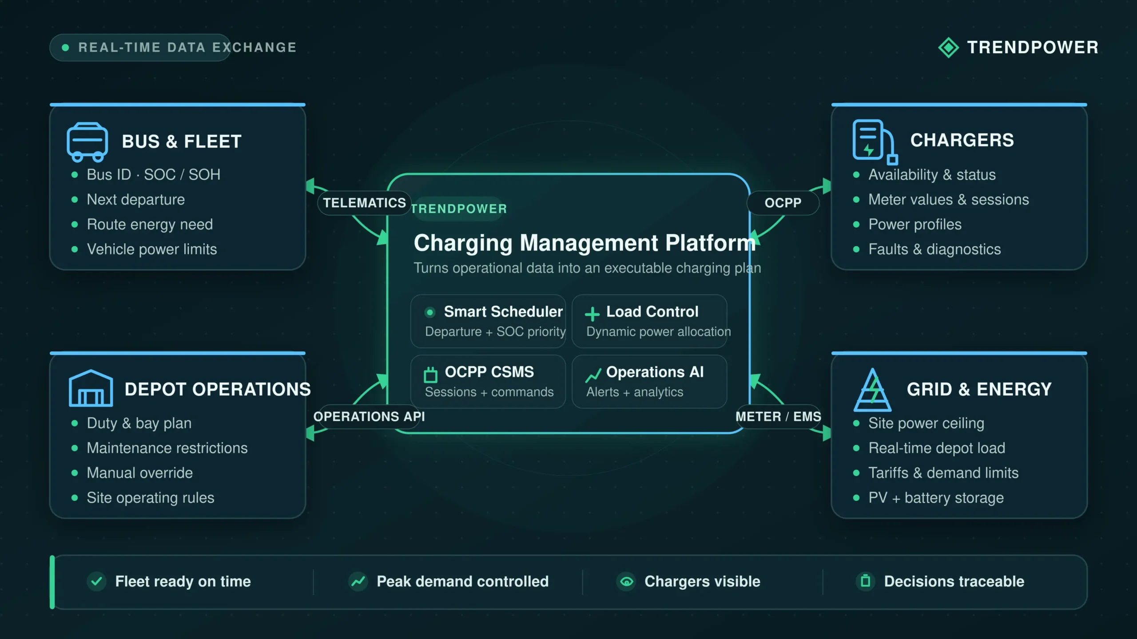Click the 'Site operating rules' item
The height and width of the screenshot is (639, 1137).
point(150,498)
